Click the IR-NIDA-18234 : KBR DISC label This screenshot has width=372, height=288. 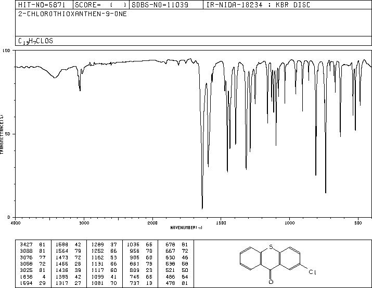258,5
